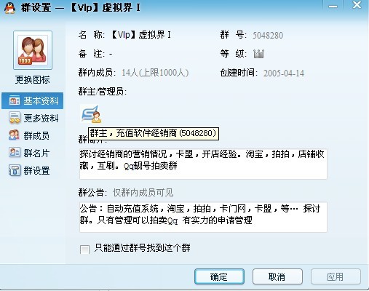Click the crown level icon next to 等级
This screenshot has width=369, height=291.
(258, 54)
